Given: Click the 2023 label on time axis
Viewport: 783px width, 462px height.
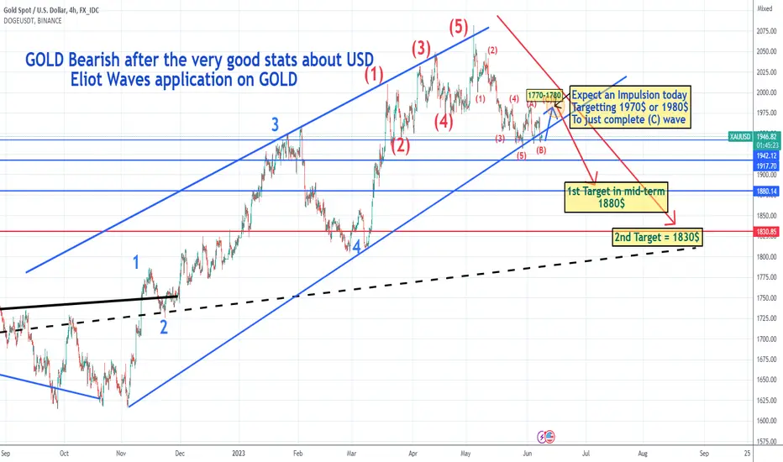Looking at the screenshot, I should point(239,454).
